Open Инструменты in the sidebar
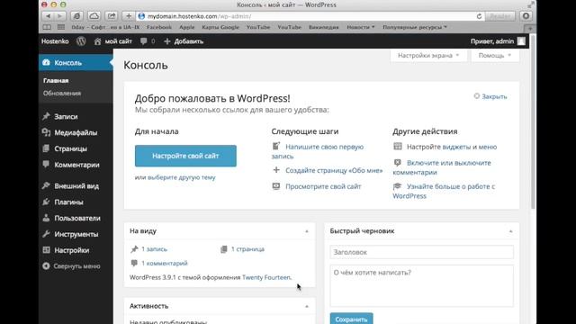This screenshot has height=324, width=576. 76,234
